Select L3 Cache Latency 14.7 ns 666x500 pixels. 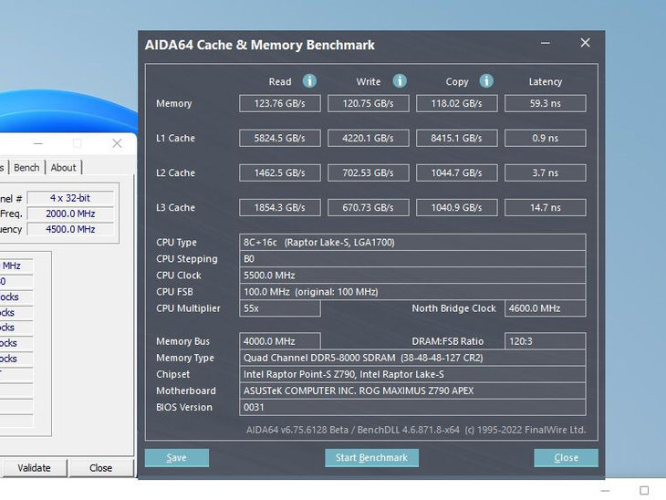[x=546, y=208]
